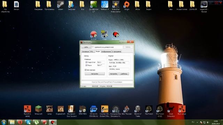The height and width of the screenshot is (125, 223).
Task: Launch VideoPad Video Editor shortcut
Action: click(x=116, y=6)
